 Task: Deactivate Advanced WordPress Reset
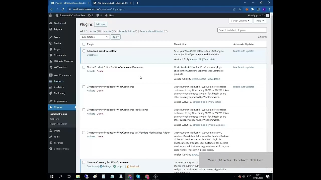click(92, 55)
